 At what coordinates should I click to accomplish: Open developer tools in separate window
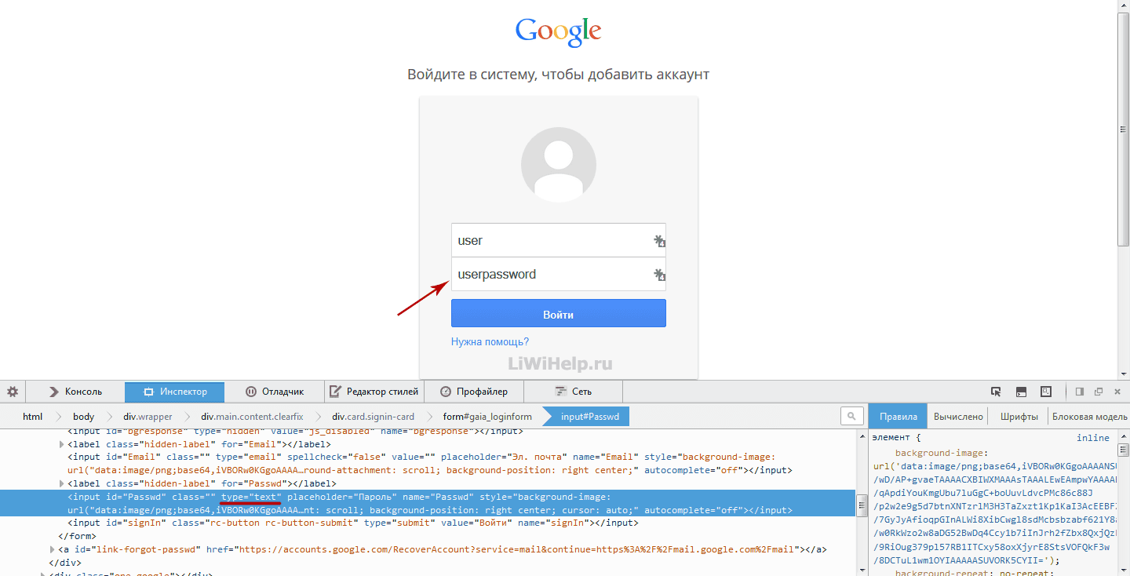point(1099,392)
